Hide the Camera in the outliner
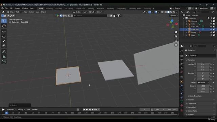Screen dimensions: 217x122 [x=211, y=21]
